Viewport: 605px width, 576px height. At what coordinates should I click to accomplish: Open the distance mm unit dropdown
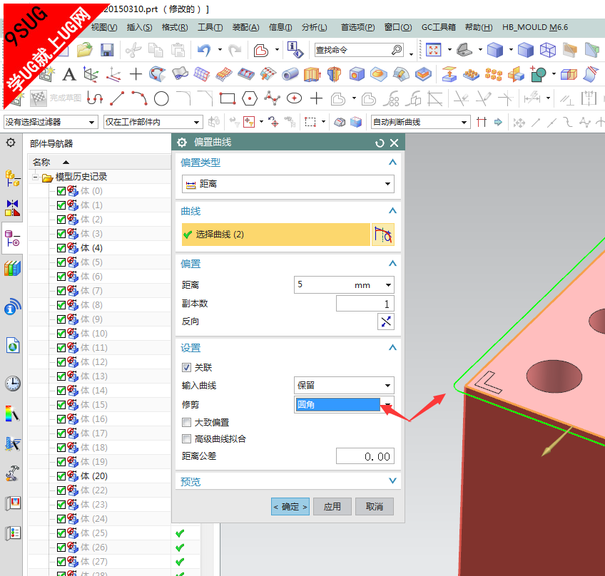(x=388, y=285)
